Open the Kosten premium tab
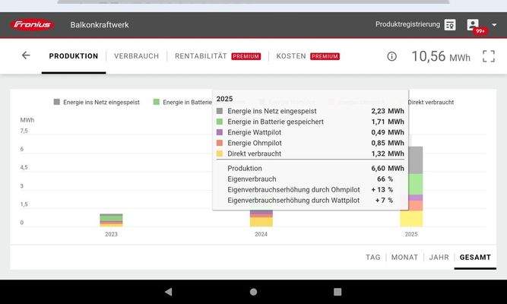Image resolution: width=507 pixels, height=304 pixels. 307,56
